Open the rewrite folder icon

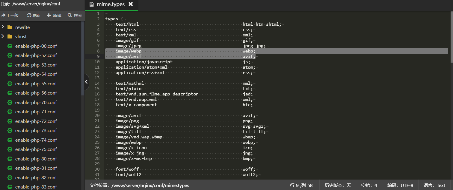point(10,27)
